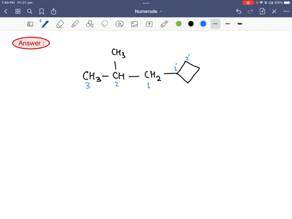
Task: Open the more options ellipsis menu
Action: pyautogui.click(x=286, y=12)
